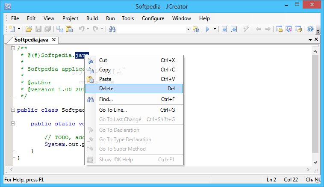
Task: Open the Build menu
Action: click(92, 18)
